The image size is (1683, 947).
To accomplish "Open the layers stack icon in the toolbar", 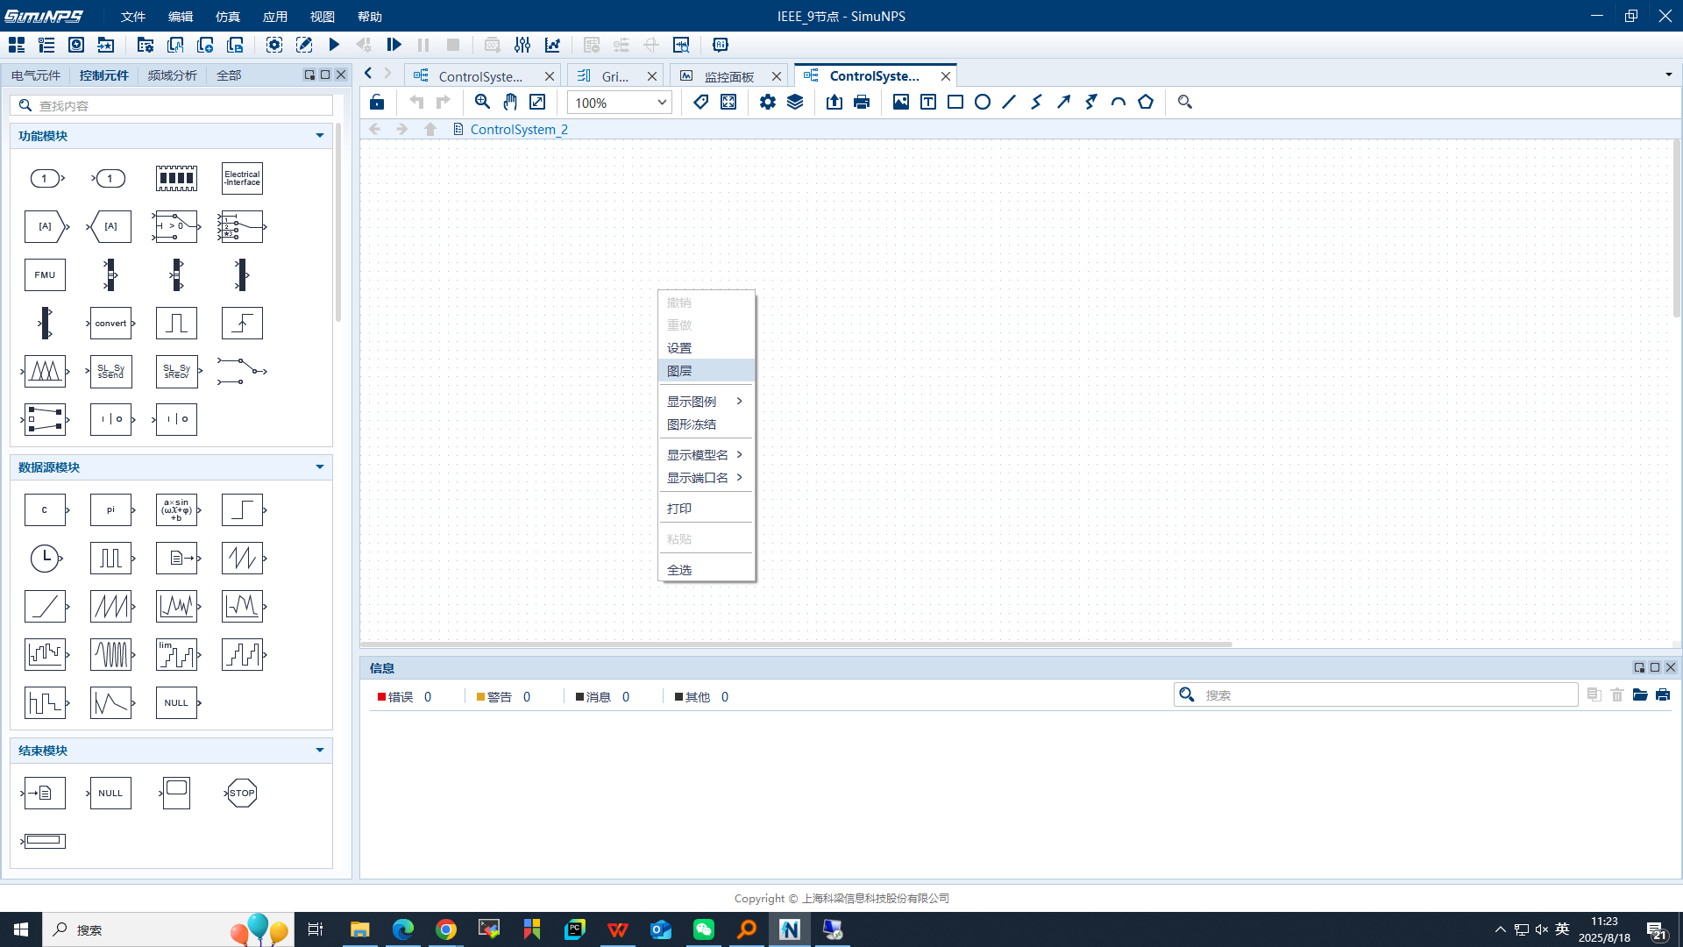I will [x=795, y=102].
